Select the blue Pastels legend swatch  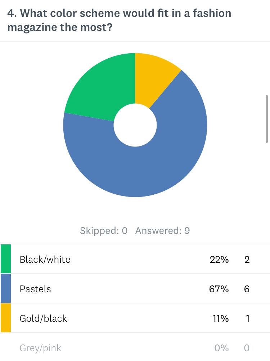point(6,289)
